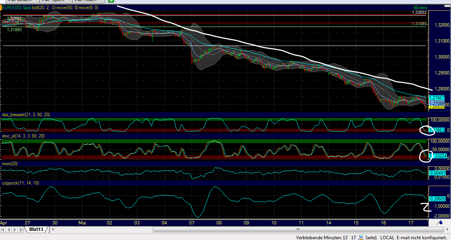Open the partially visible Alle Typen dropdown
Image resolution: width=451 pixels, height=240 pixels.
point(55,1)
